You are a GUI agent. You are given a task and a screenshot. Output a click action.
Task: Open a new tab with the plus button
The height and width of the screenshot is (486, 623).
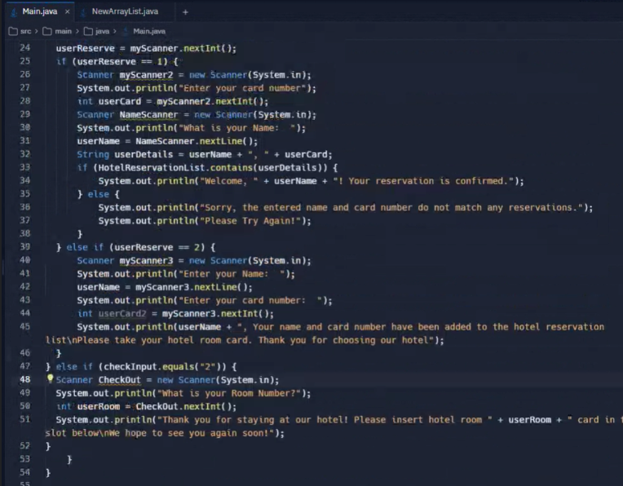coord(185,12)
